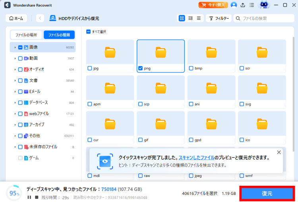Switch to detail list view icon

tap(190, 18)
